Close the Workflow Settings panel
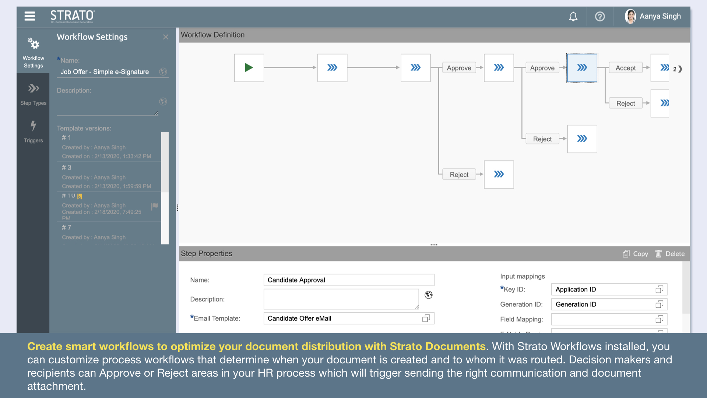This screenshot has width=707, height=398. [166, 37]
